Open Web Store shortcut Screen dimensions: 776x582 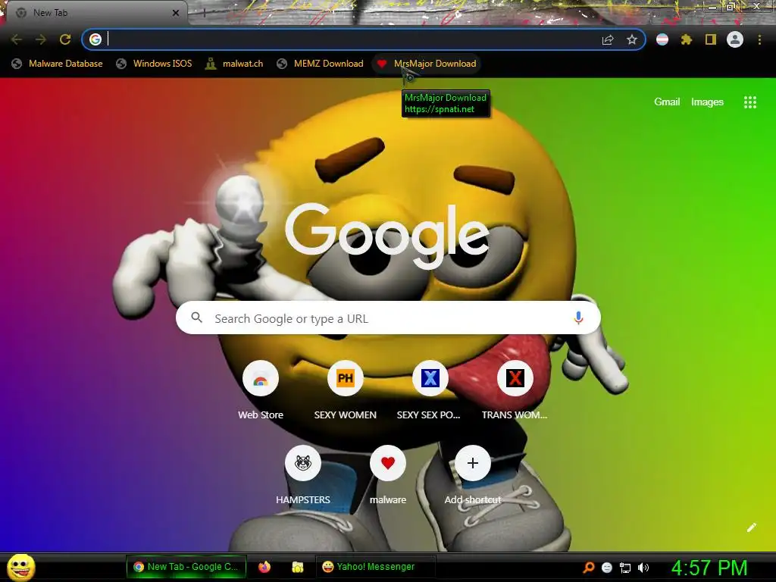point(261,390)
